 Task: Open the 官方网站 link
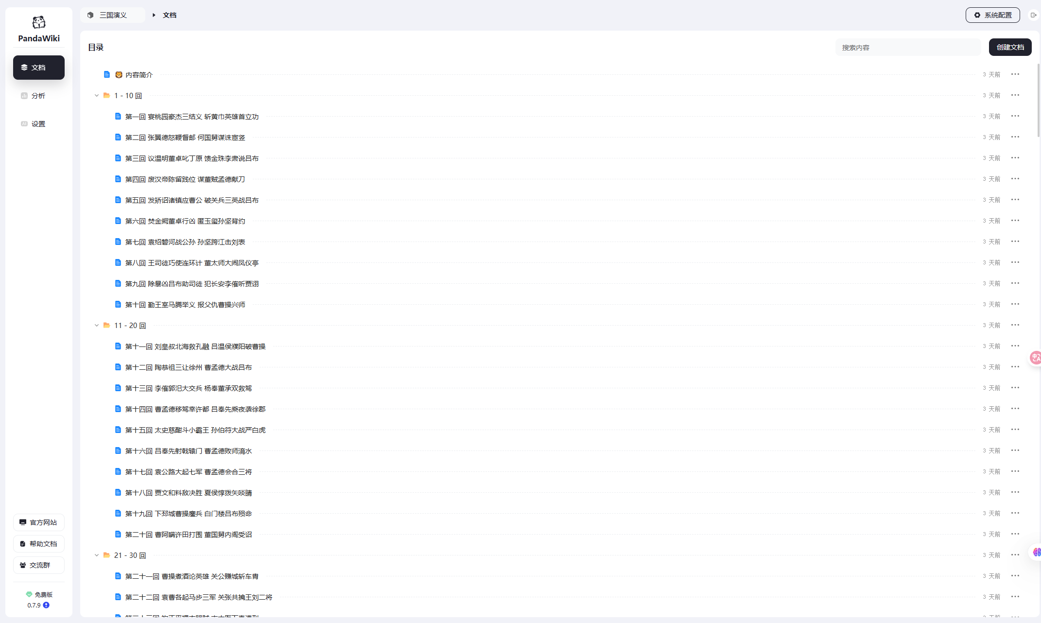tap(38, 522)
